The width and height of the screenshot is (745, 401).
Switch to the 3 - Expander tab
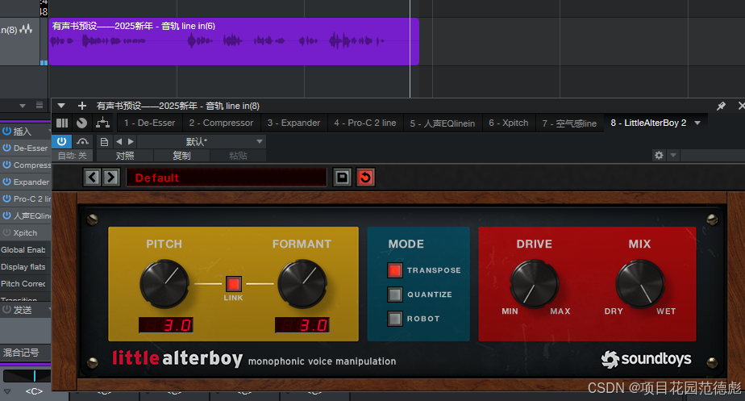point(293,123)
